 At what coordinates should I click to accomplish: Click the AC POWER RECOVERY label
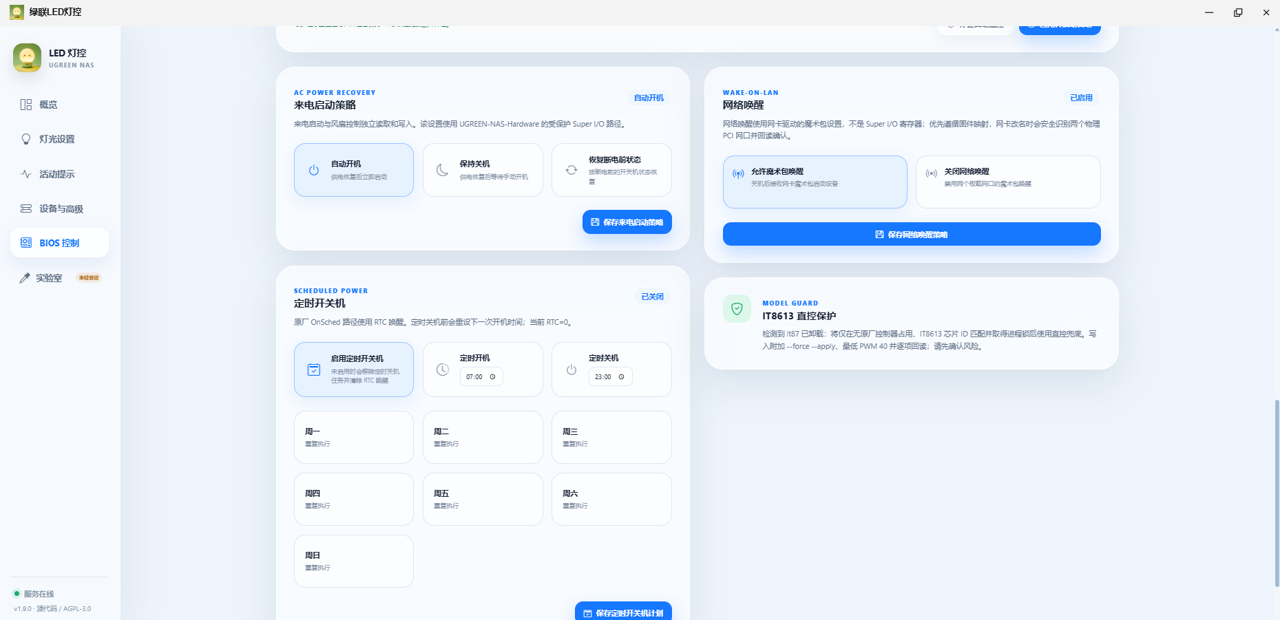[335, 93]
